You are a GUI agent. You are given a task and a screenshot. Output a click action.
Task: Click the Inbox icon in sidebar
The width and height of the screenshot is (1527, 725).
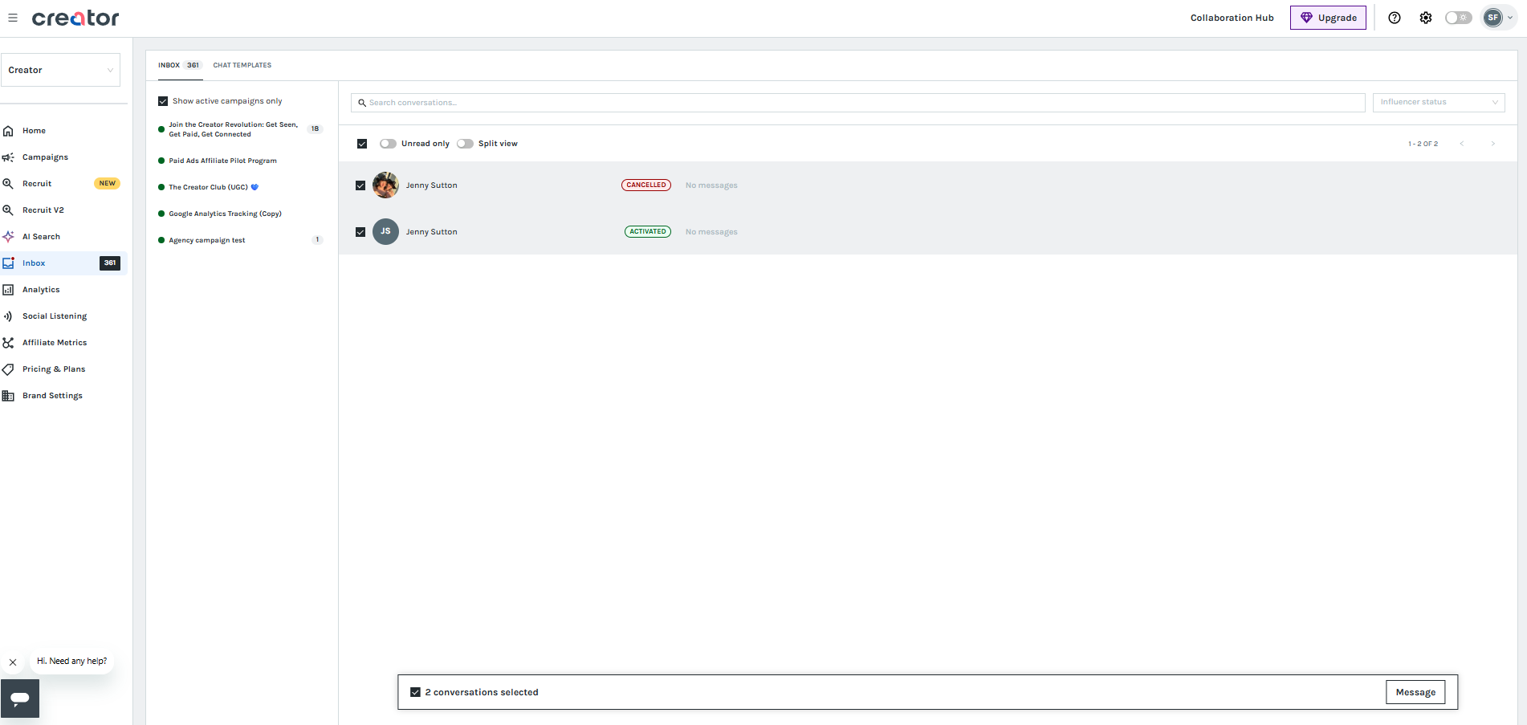(x=8, y=263)
